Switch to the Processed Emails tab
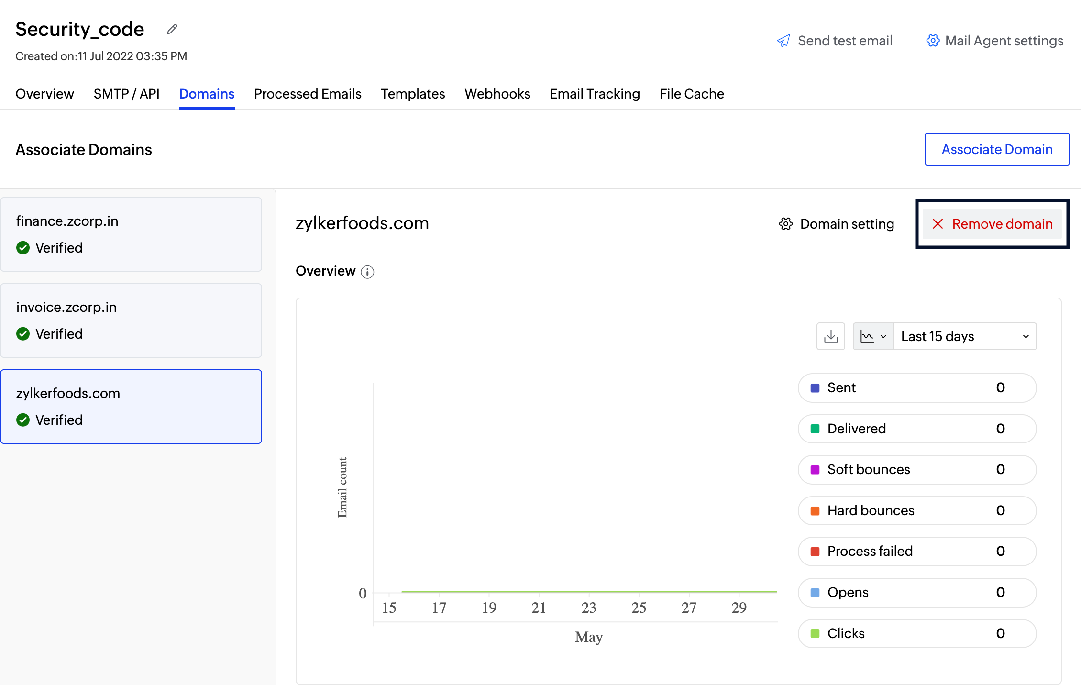The width and height of the screenshot is (1081, 685). coord(308,94)
